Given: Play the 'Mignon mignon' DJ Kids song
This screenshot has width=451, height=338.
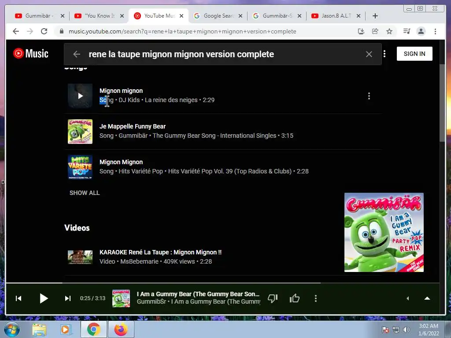Looking at the screenshot, I should point(80,96).
